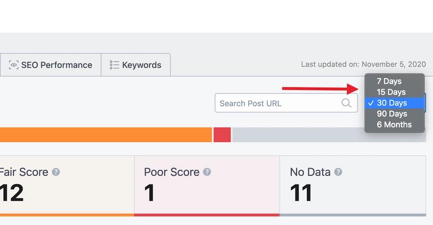433x225 pixels.
Task: Select the 7 Days option
Action: click(395, 81)
